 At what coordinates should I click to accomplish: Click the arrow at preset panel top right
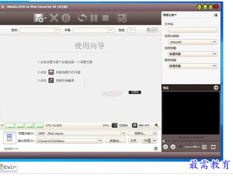[216, 15]
